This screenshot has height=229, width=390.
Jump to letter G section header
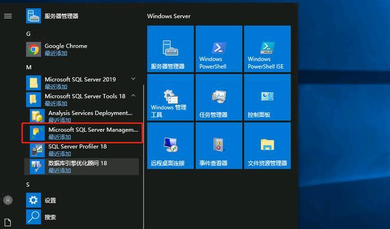click(x=28, y=34)
